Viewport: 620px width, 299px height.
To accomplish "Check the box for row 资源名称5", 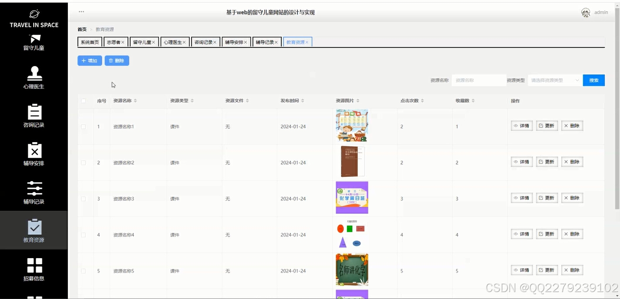I will (x=84, y=271).
